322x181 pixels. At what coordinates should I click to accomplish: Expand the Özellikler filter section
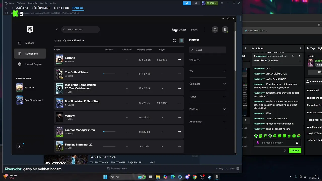208,84
